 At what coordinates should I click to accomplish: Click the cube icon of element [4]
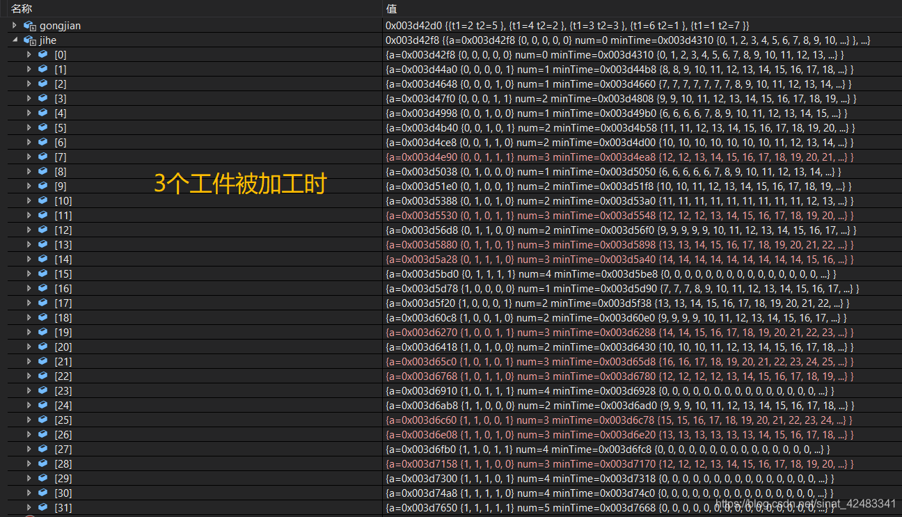coord(43,113)
